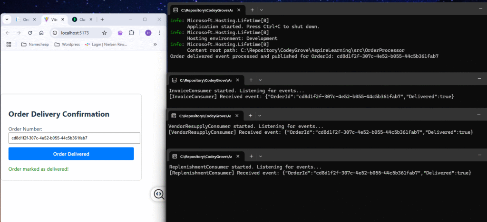Image resolution: width=487 pixels, height=222 pixels.
Task: Minimize the OrderProcessor terminal window
Action: [x=480, y=9]
